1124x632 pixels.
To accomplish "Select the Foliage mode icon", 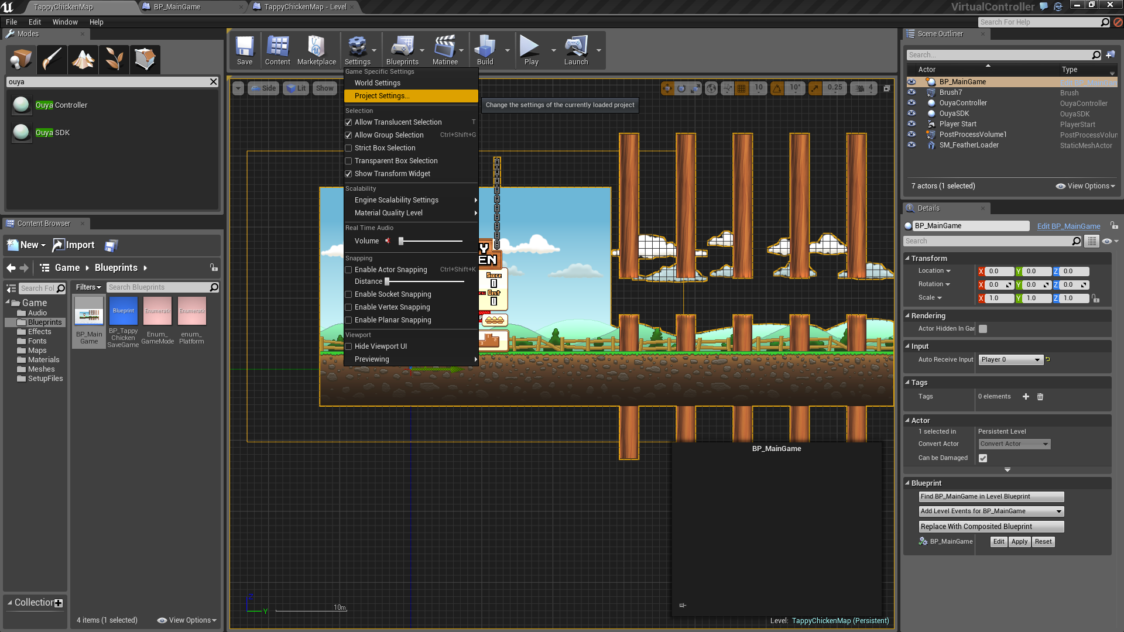I will (x=114, y=59).
